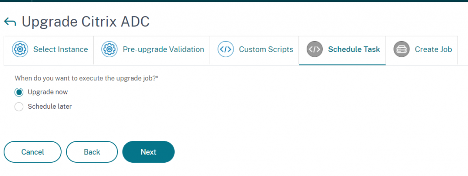Screen dimensions: 468x176
Task: Click the Custom Scripts code bracket icon
Action: 226,49
